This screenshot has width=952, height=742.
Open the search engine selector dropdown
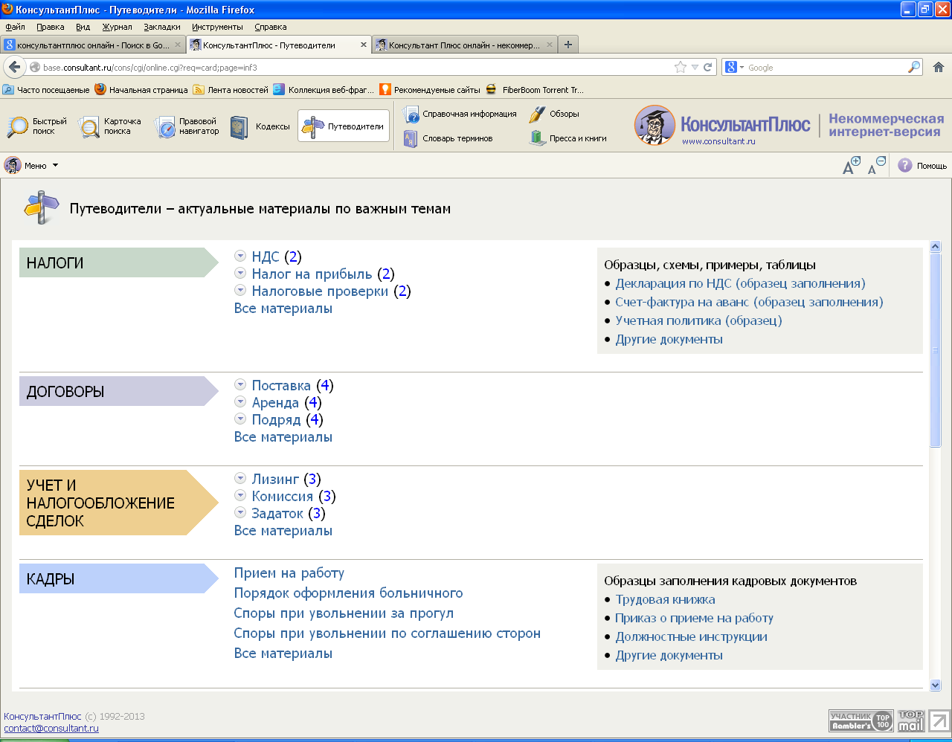[735, 67]
